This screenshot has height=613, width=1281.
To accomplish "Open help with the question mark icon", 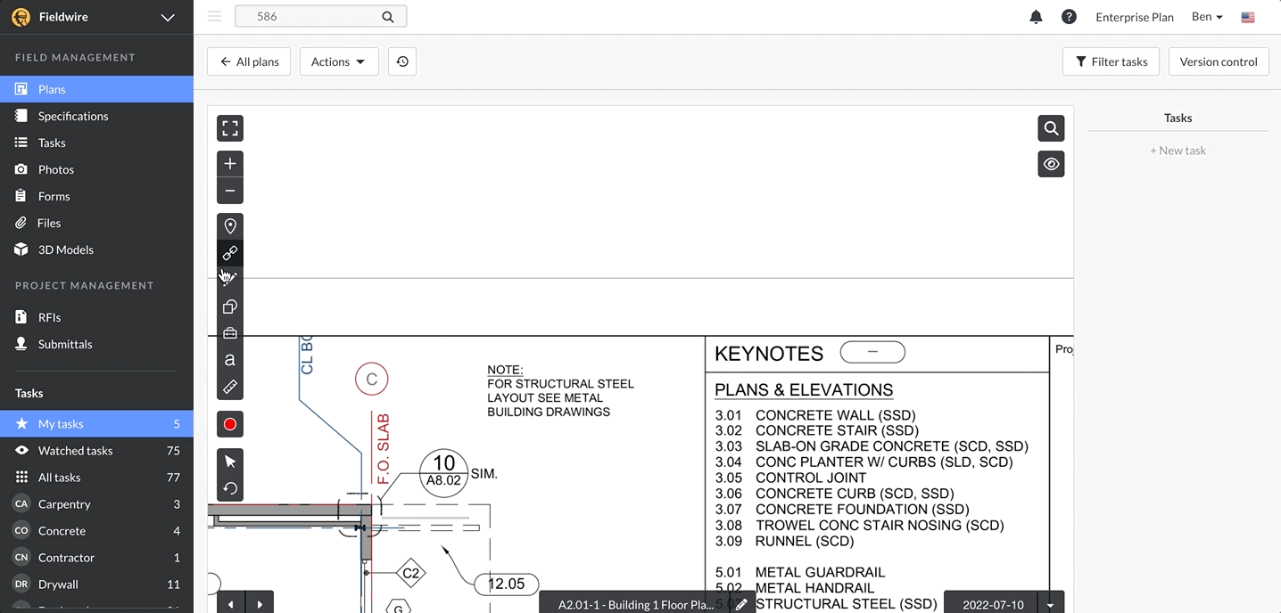I will [1069, 16].
